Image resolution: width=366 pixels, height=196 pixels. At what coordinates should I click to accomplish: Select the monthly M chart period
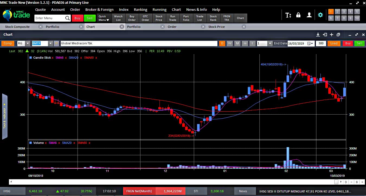coord(237,44)
